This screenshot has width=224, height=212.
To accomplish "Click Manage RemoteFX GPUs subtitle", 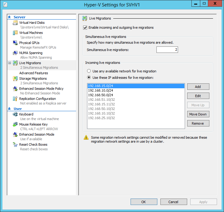I will point(38,47).
